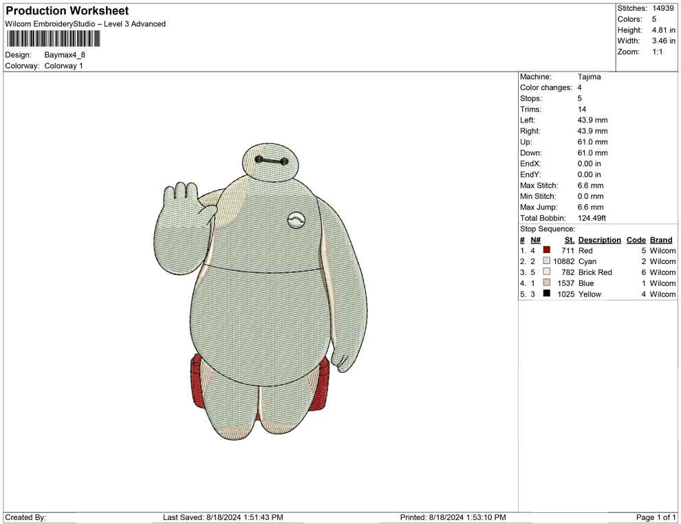Image resolution: width=681 pixels, height=524 pixels.
Task: Select the design name Baymax4_8
Action: point(65,55)
